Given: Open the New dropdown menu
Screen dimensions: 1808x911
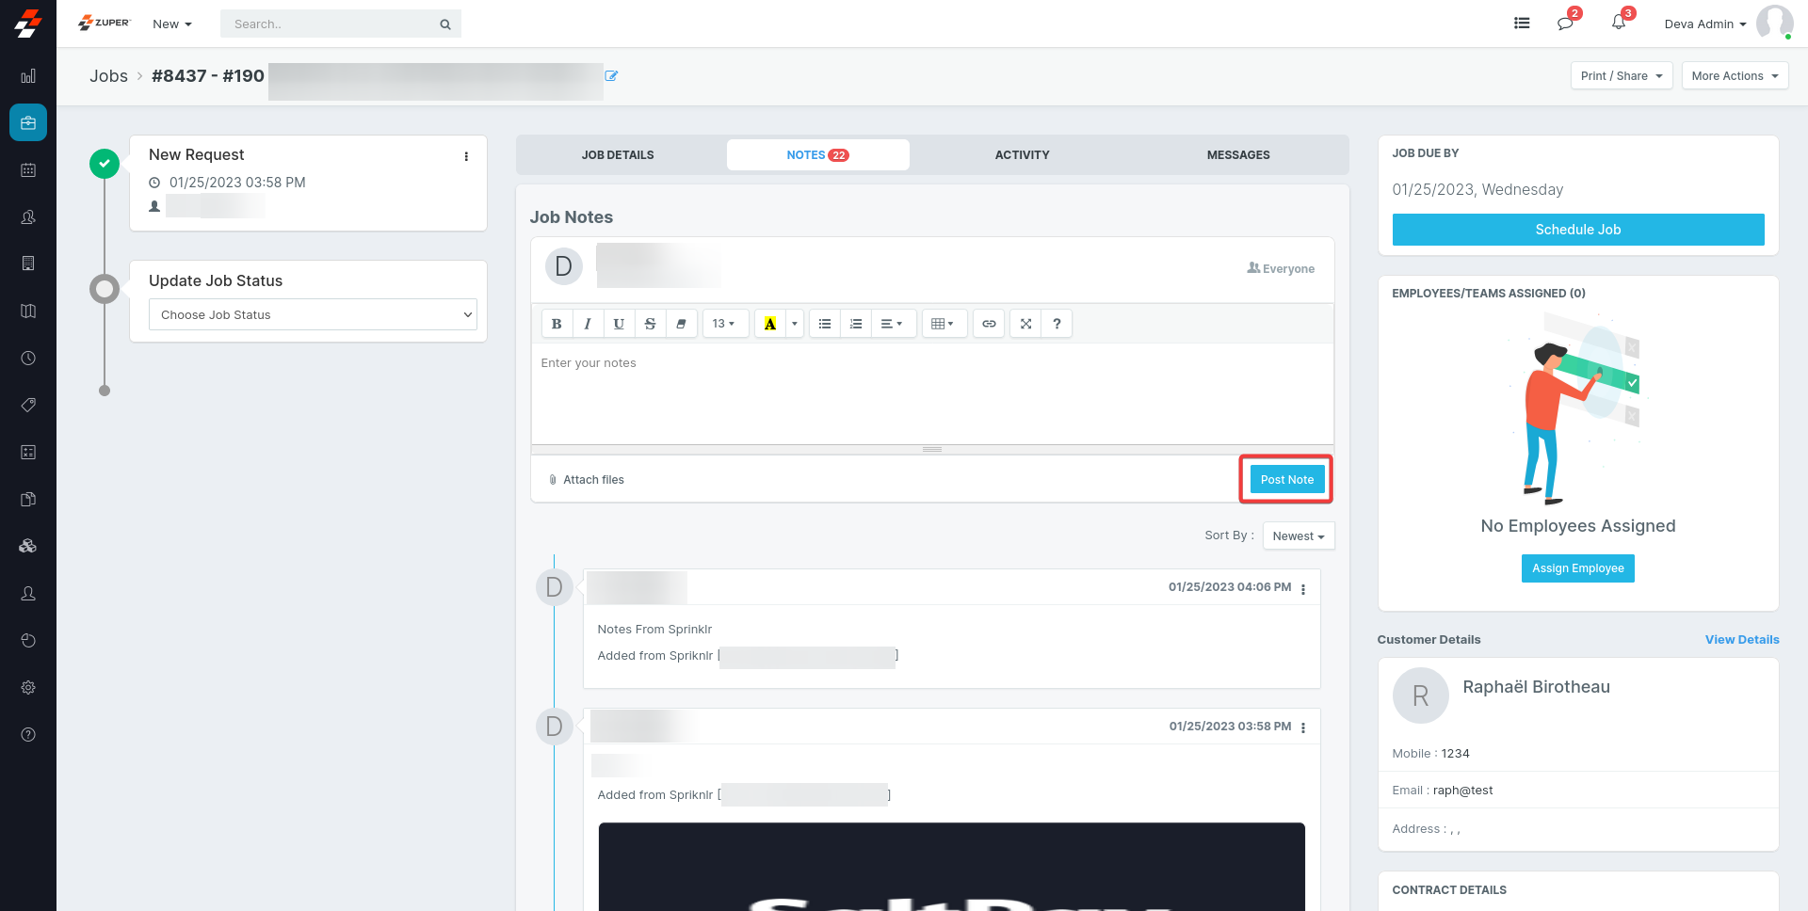Looking at the screenshot, I should [x=172, y=24].
